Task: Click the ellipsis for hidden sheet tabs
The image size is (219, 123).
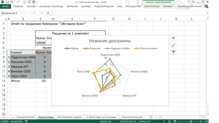Action: (x=12, y=117)
